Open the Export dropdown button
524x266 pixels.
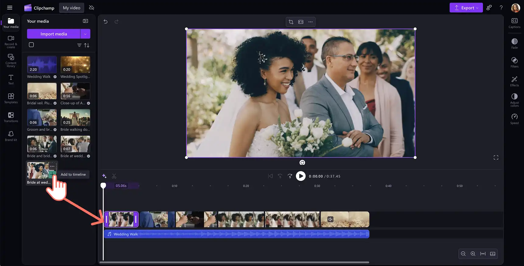click(466, 8)
